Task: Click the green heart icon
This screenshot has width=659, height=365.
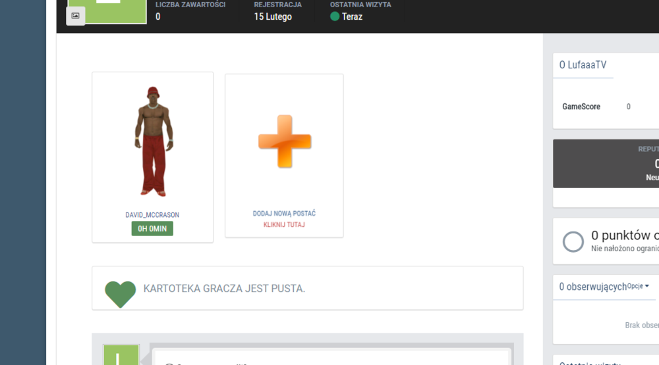Action: click(x=120, y=293)
